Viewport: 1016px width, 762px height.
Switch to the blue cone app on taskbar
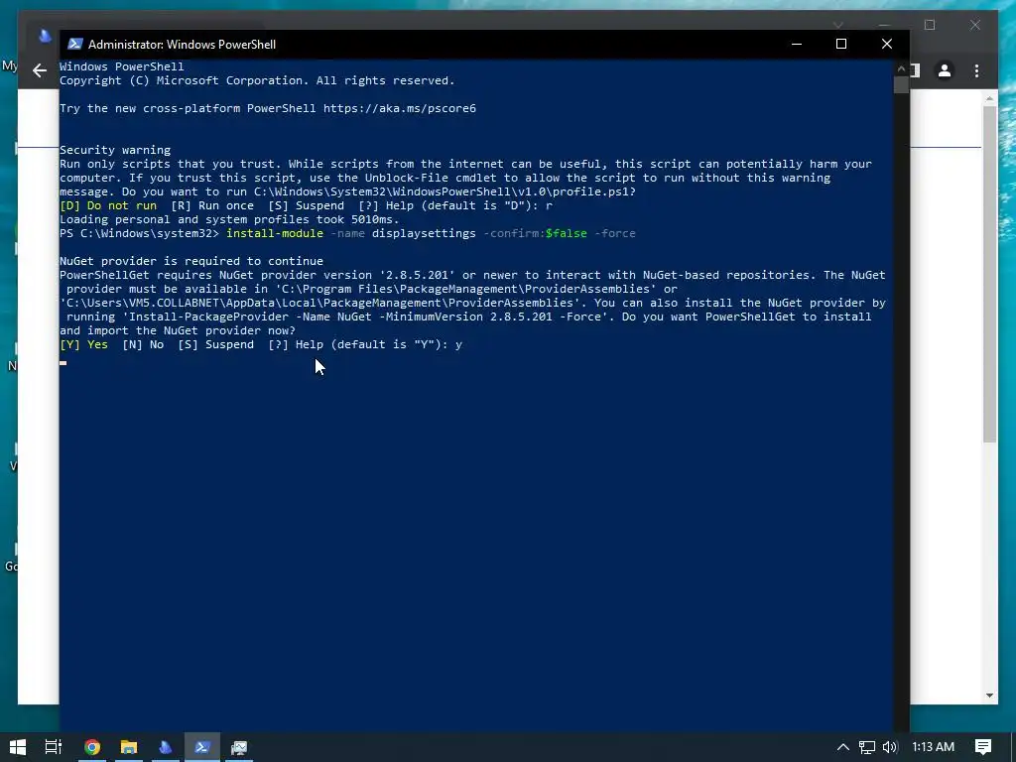[x=166, y=747]
